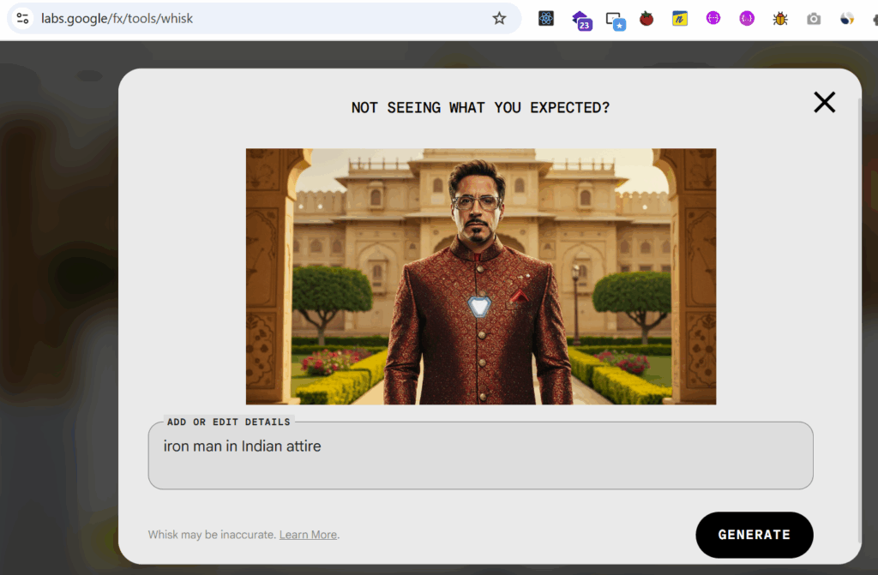878x575 pixels.
Task: Click the 'iron man in Indian attire' text field
Action: tap(480, 458)
